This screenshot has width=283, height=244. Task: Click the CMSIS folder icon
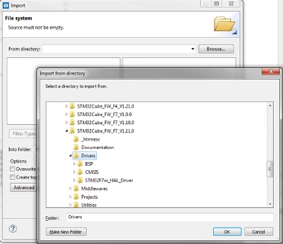[x=80, y=172]
